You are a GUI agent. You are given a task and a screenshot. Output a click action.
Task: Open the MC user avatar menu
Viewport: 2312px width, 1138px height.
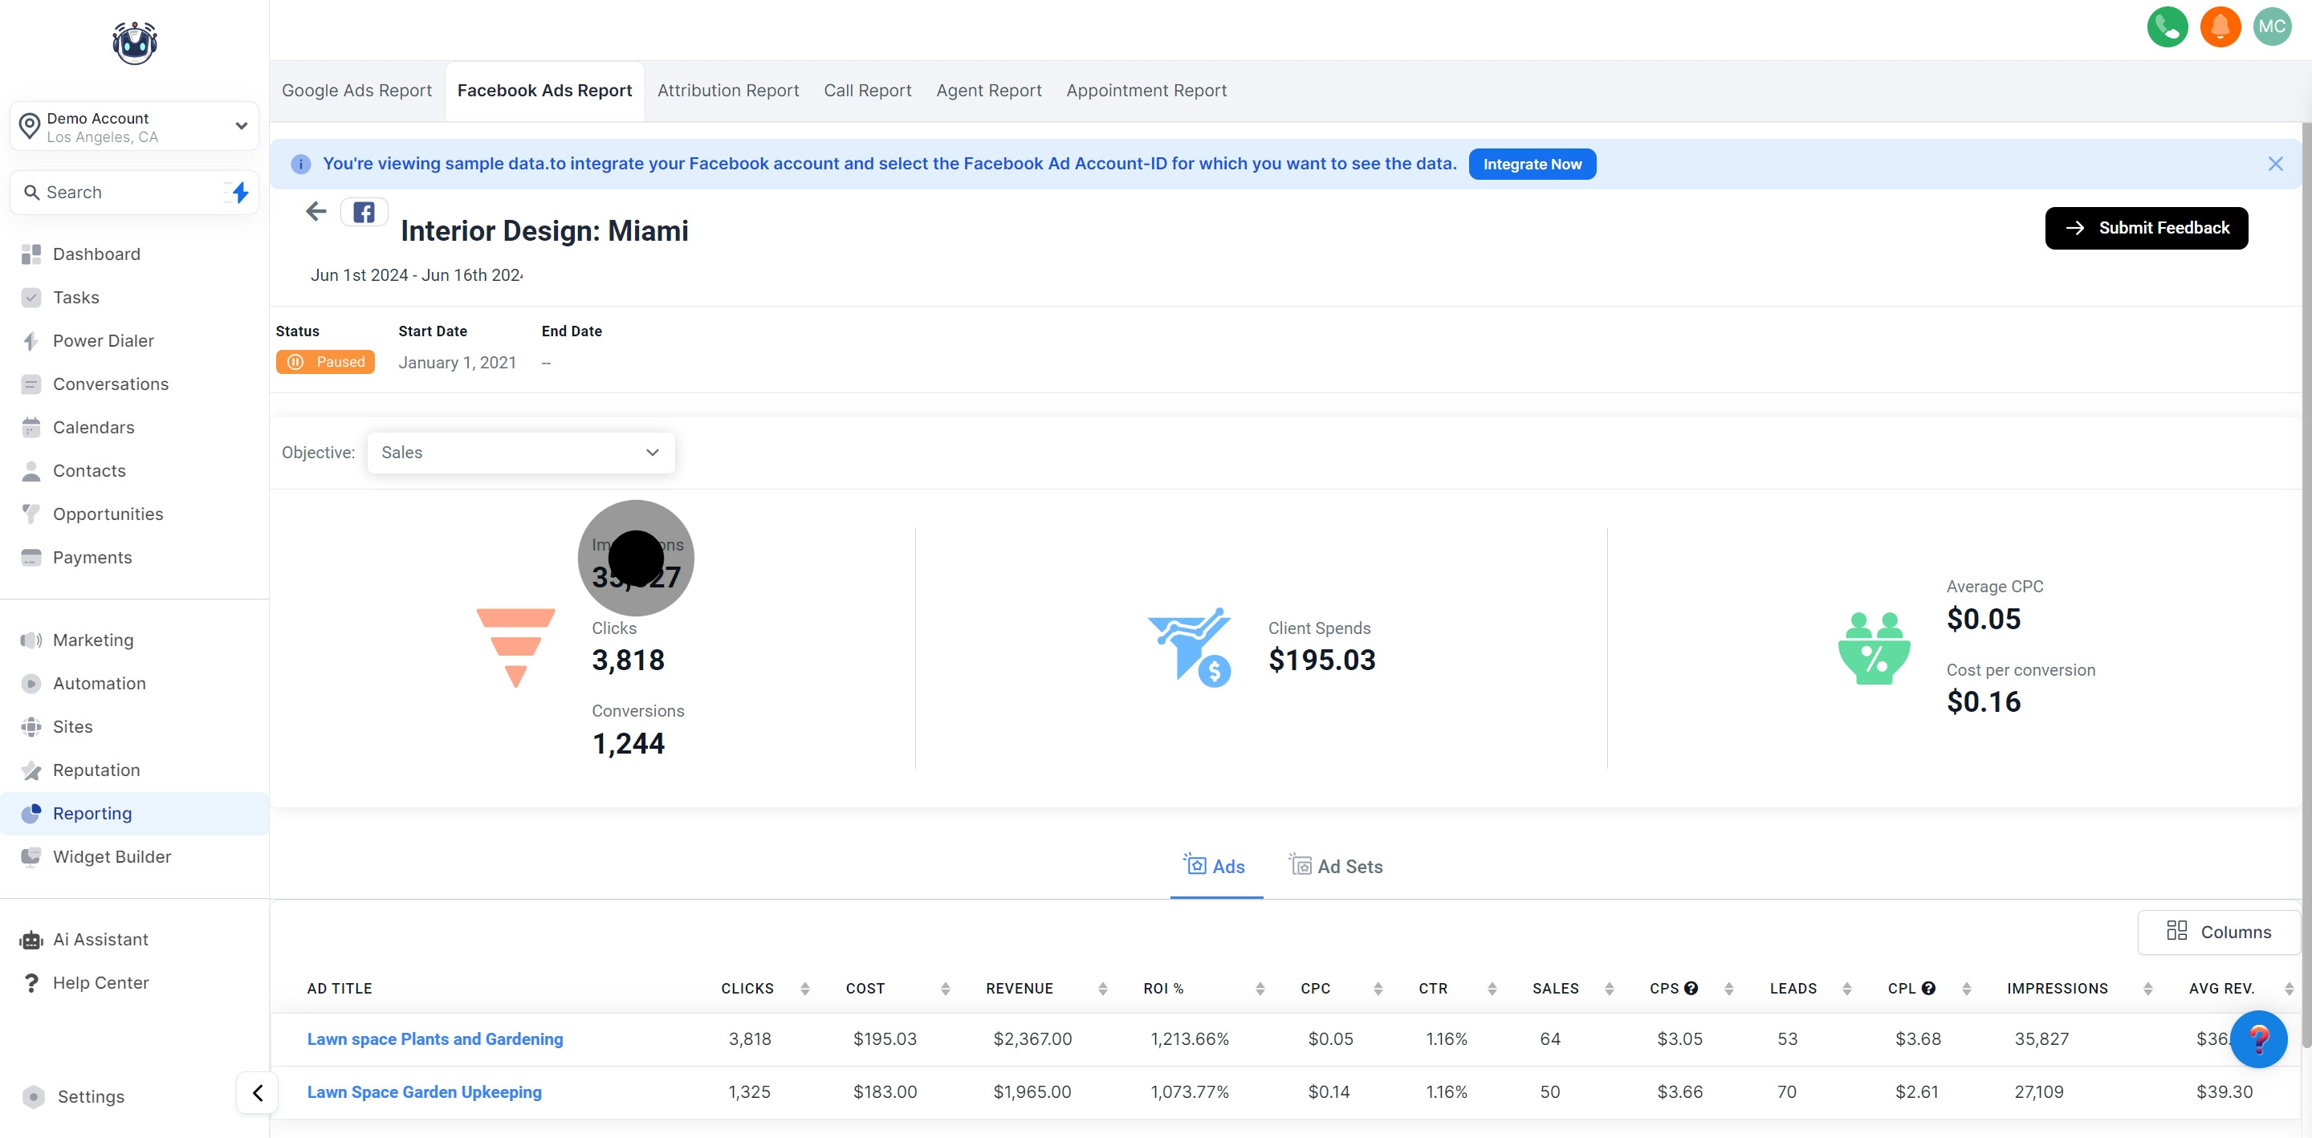click(2272, 27)
